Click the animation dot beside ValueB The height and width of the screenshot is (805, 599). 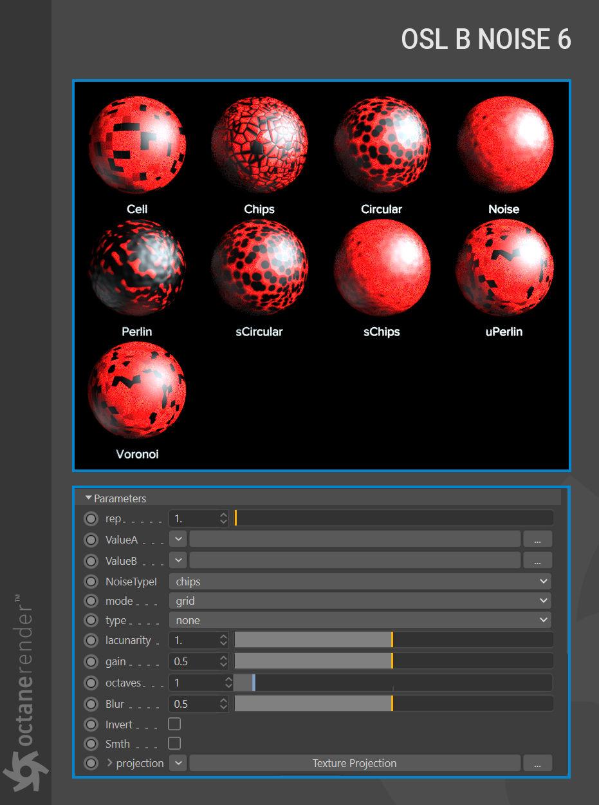(91, 561)
